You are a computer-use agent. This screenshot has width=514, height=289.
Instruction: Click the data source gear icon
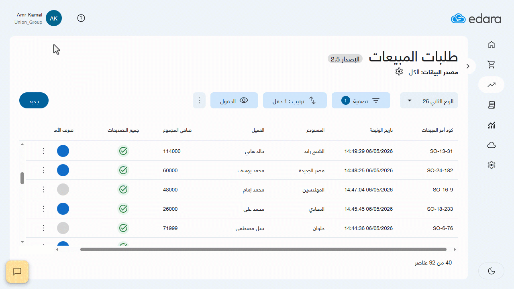click(x=399, y=71)
